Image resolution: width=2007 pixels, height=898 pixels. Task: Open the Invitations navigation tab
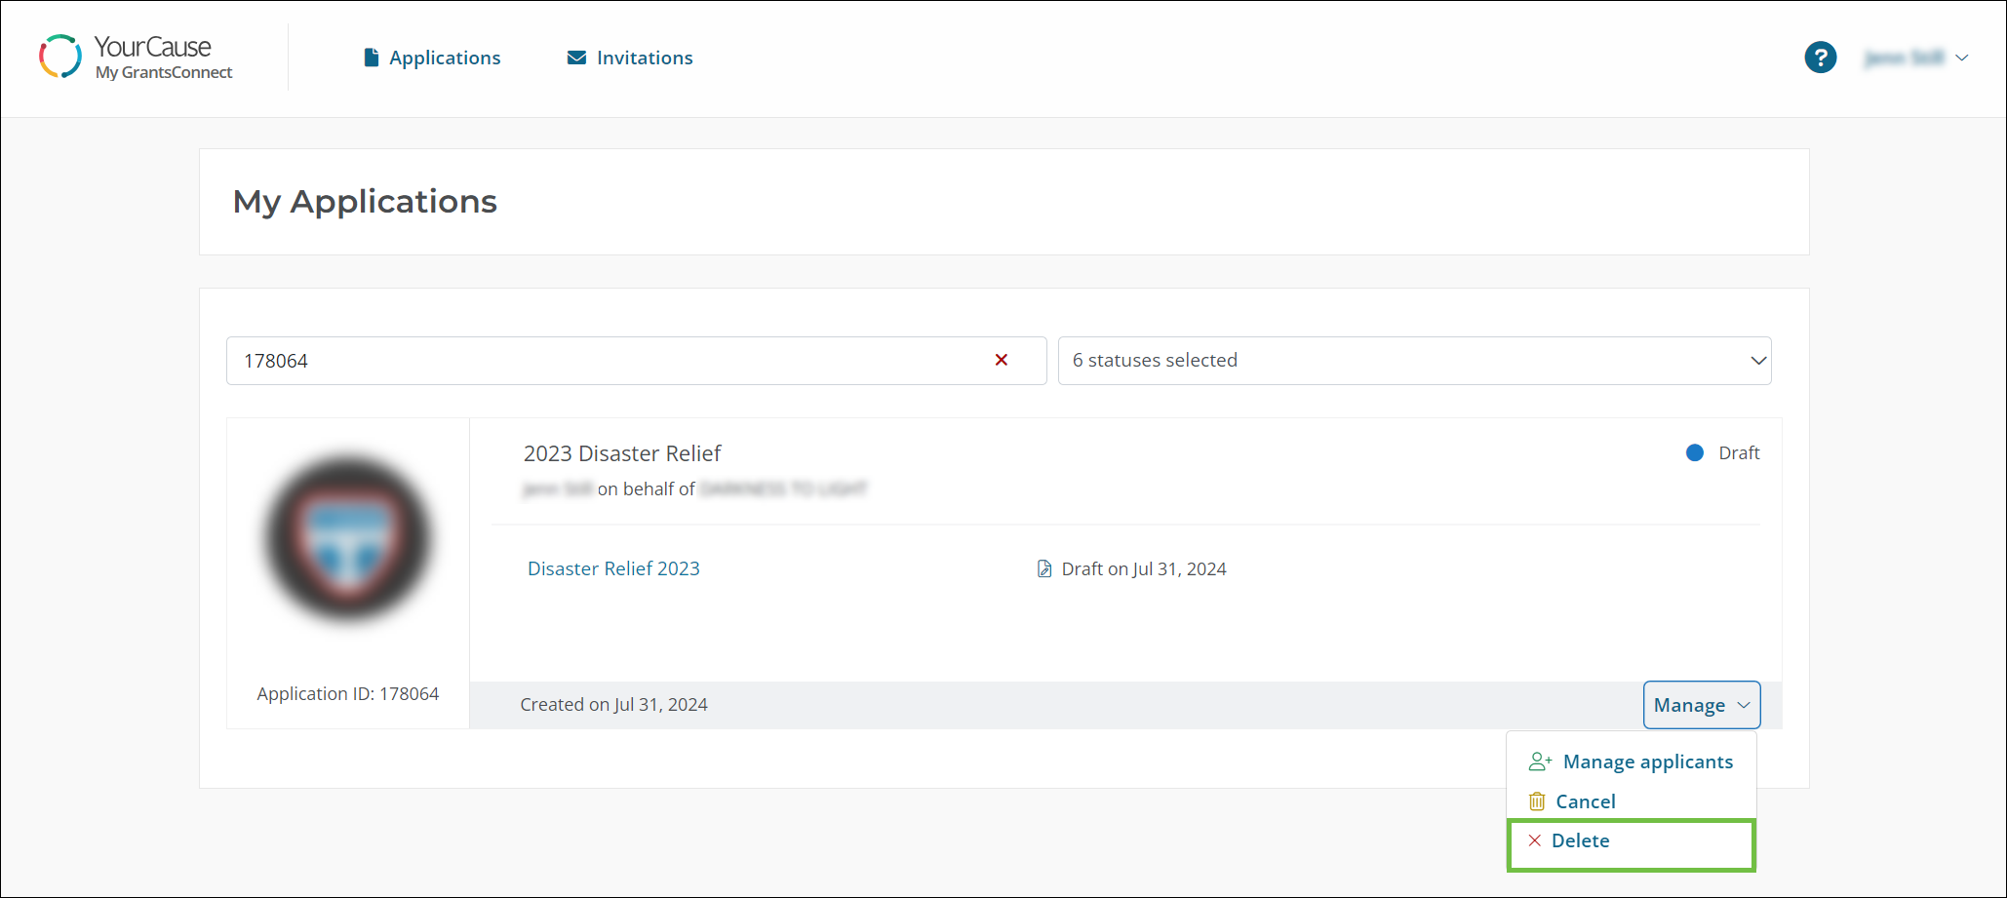tap(630, 58)
